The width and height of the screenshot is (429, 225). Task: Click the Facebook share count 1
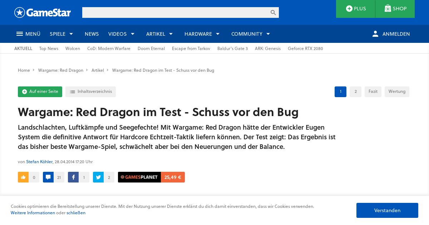(x=84, y=177)
